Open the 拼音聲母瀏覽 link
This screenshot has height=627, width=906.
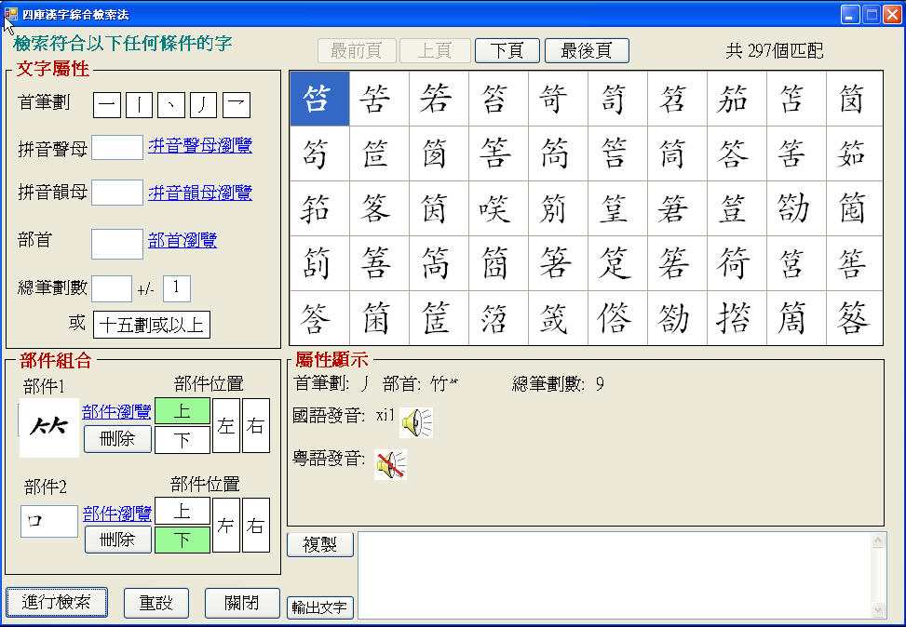coord(200,146)
